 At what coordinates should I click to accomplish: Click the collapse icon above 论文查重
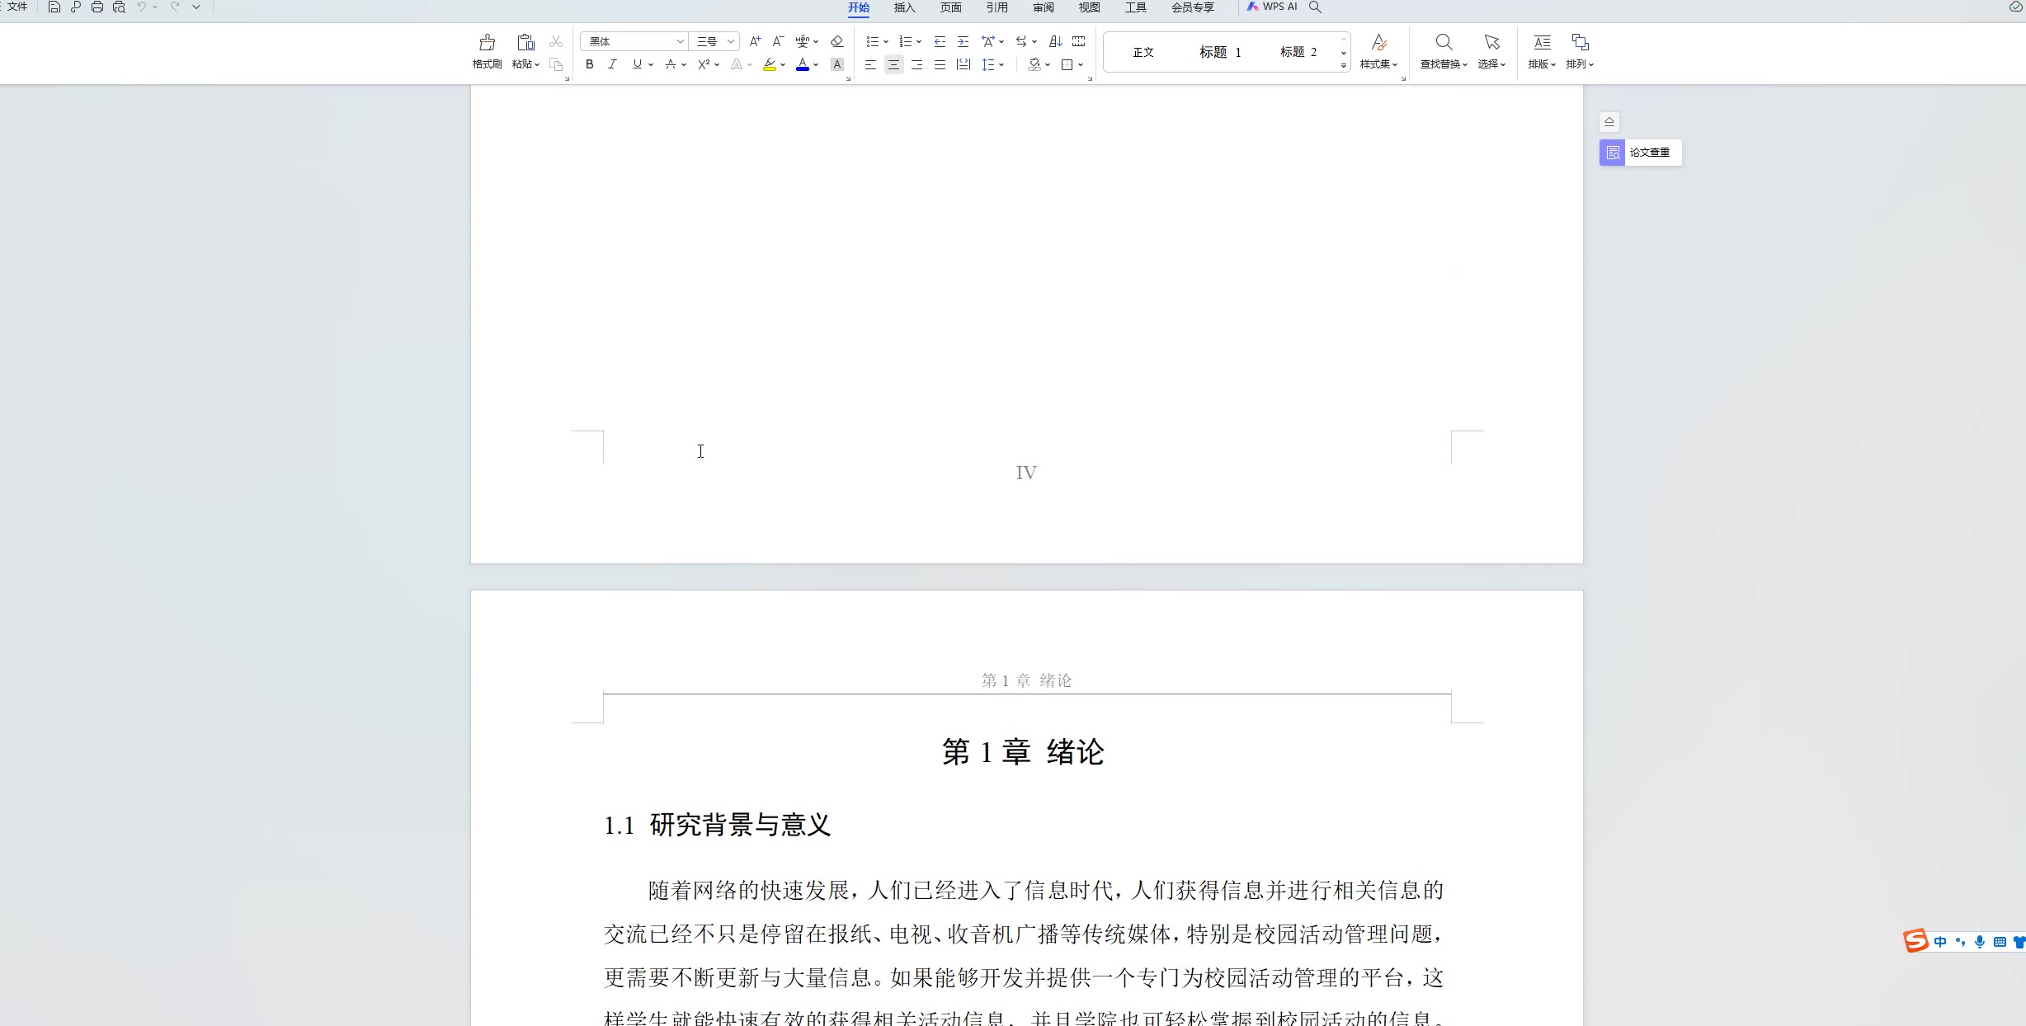pyautogui.click(x=1609, y=122)
